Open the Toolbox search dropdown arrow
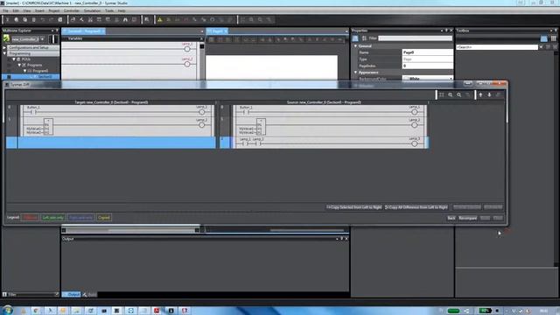Screen dimensions: 560x315 (x=541, y=47)
